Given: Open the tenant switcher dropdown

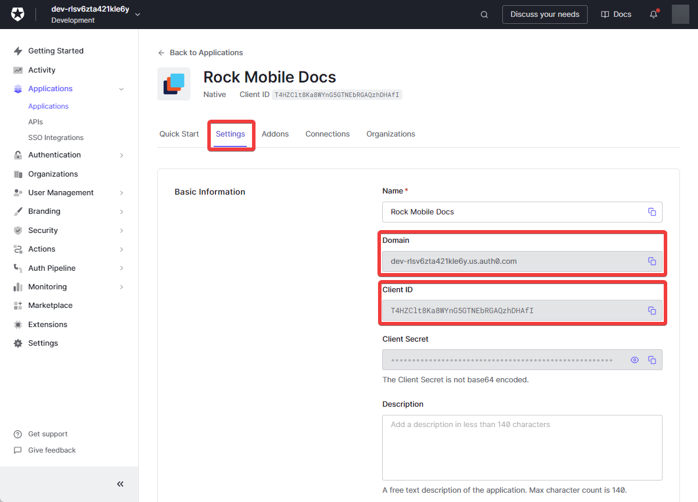Looking at the screenshot, I should [x=138, y=15].
